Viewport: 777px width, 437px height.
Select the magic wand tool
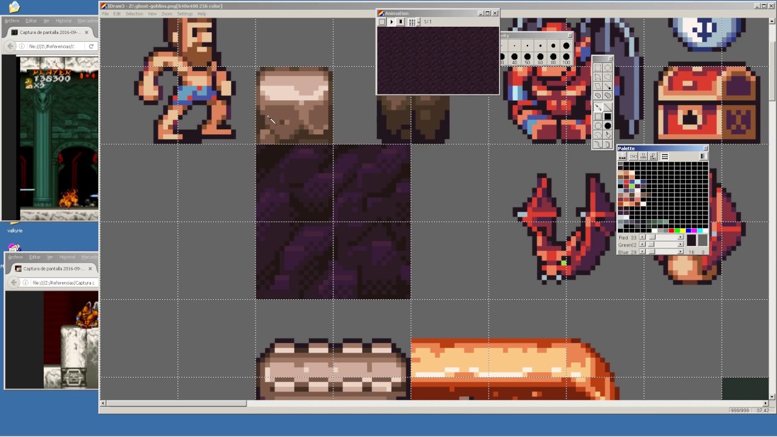pyautogui.click(x=608, y=86)
